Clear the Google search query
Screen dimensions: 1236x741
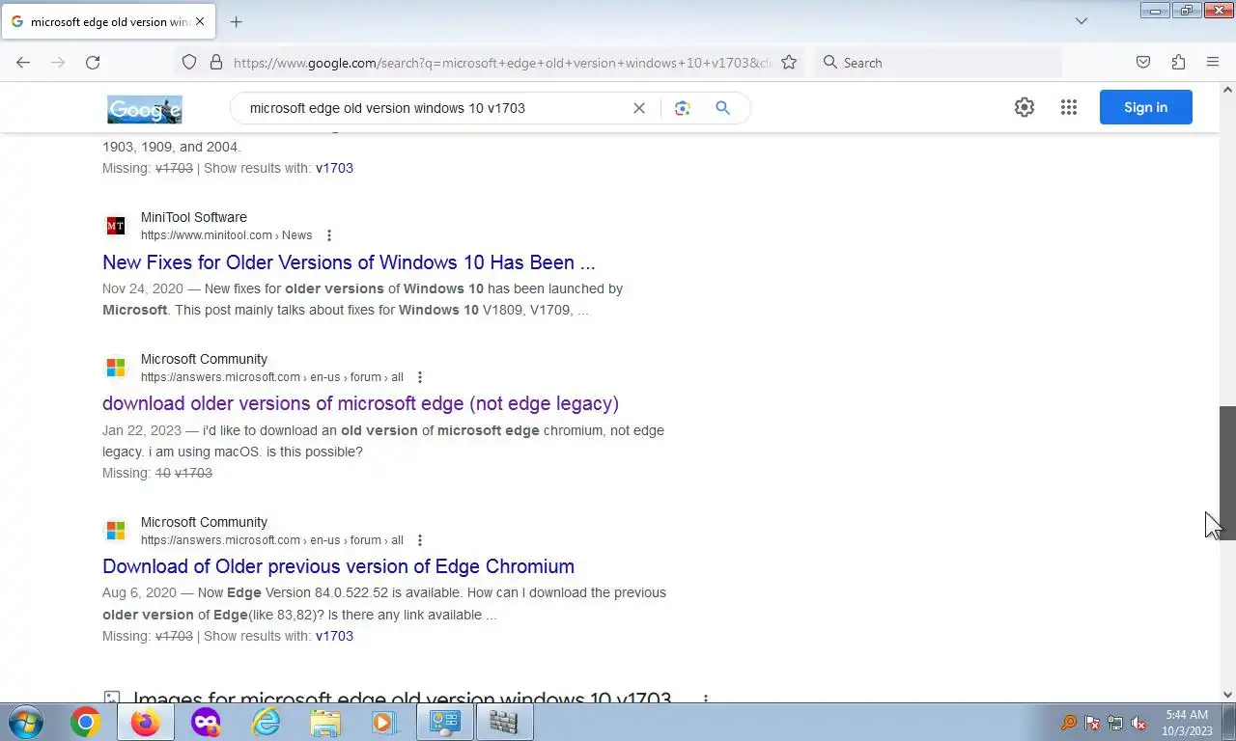coord(639,108)
